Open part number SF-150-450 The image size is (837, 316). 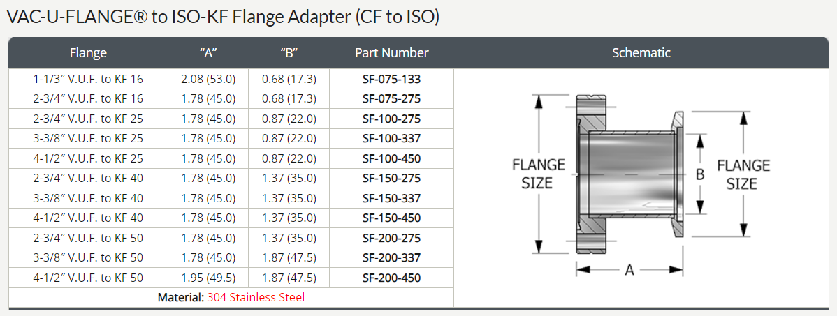click(x=391, y=218)
